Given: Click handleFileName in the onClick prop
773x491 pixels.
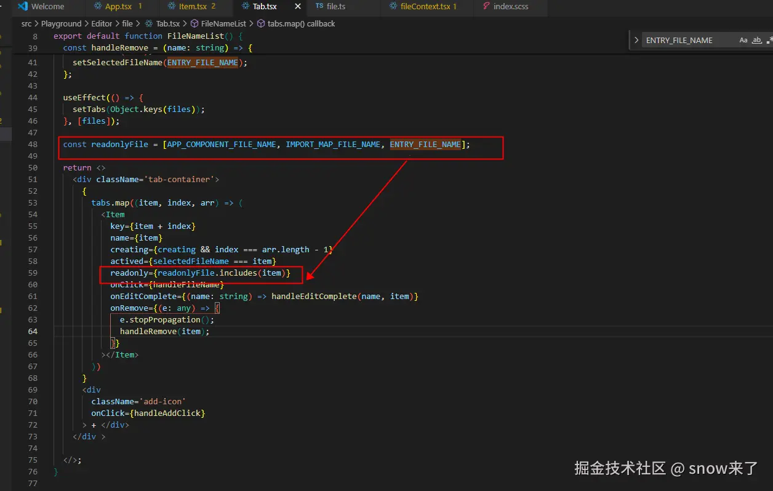Looking at the screenshot, I should (x=186, y=284).
